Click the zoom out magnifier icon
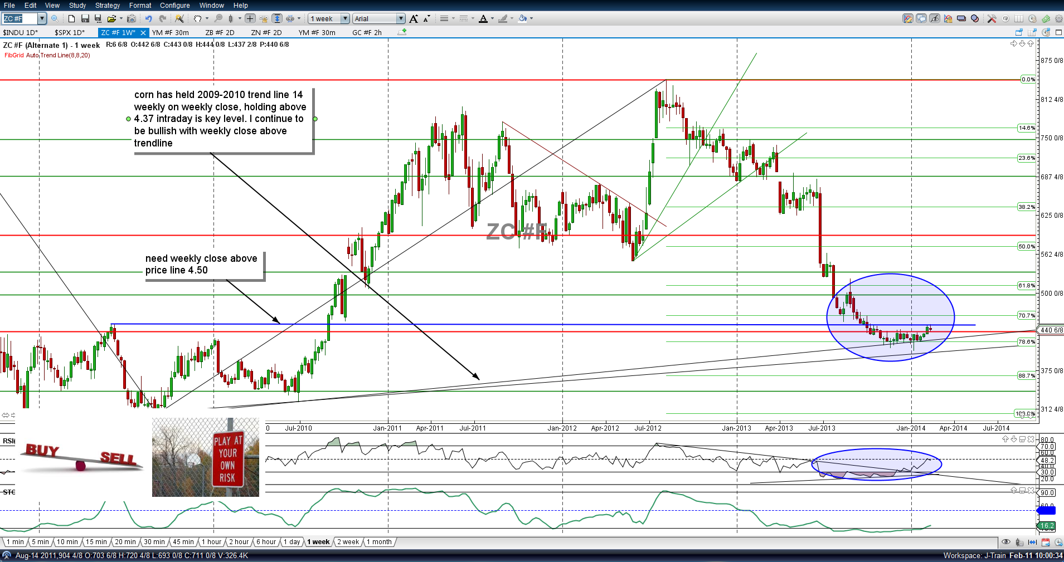This screenshot has height=562, width=1064. pyautogui.click(x=218, y=18)
